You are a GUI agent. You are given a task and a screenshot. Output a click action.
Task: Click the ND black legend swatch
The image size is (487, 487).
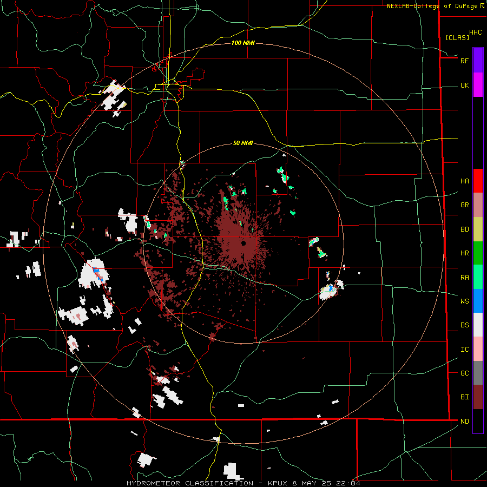(478, 421)
